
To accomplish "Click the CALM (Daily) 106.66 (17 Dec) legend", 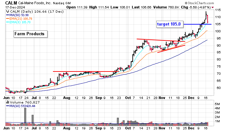I will point(36,12).
